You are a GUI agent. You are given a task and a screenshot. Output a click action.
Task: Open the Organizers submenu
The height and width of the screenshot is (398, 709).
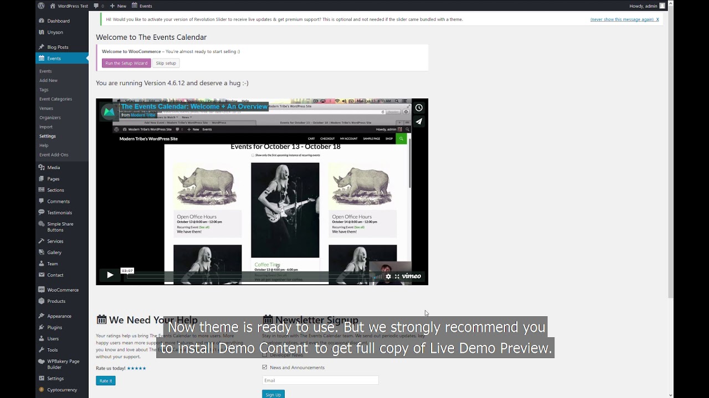click(x=50, y=117)
